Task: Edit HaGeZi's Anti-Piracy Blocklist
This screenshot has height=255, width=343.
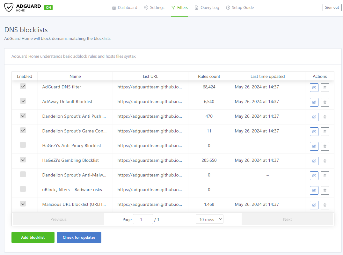Action: tap(314, 146)
